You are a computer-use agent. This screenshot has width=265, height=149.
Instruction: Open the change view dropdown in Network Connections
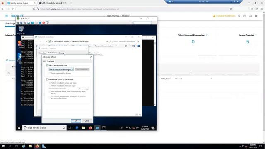[129, 46]
